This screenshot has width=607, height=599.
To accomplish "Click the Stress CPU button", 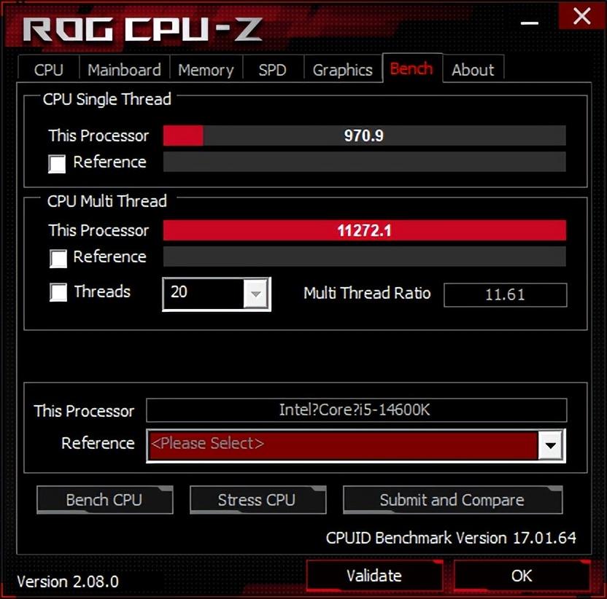I will [258, 500].
